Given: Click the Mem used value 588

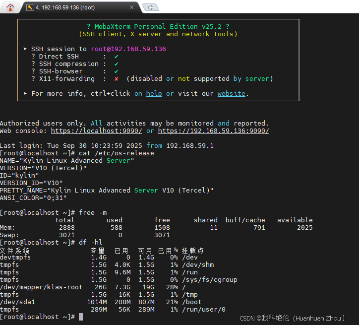Looking at the screenshot, I should (x=117, y=227).
